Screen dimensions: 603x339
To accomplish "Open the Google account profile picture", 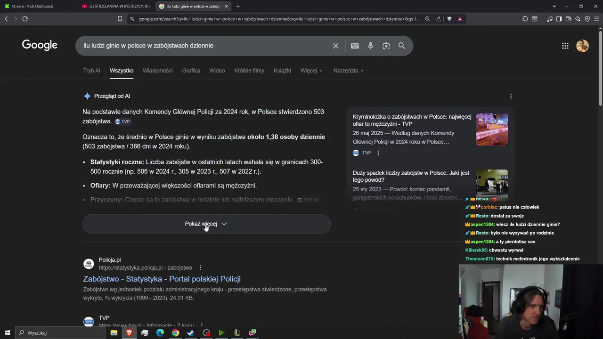I will click(x=583, y=46).
